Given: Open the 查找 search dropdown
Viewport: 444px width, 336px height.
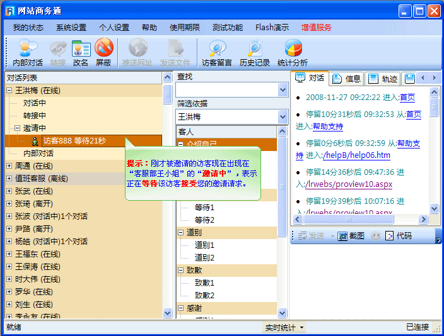Looking at the screenshot, I should pos(283,90).
